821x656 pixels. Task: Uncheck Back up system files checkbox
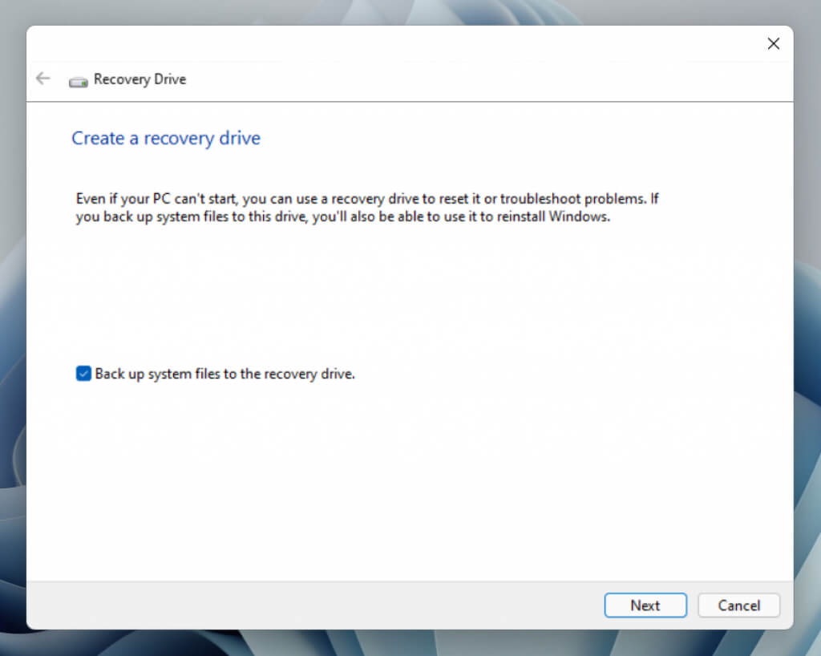tap(83, 373)
